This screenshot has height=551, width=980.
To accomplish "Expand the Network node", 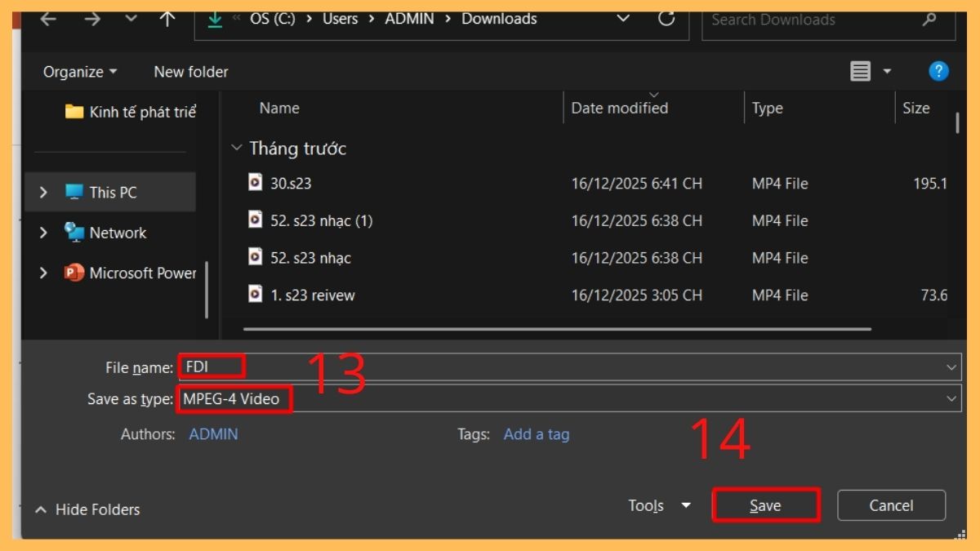I will click(43, 233).
